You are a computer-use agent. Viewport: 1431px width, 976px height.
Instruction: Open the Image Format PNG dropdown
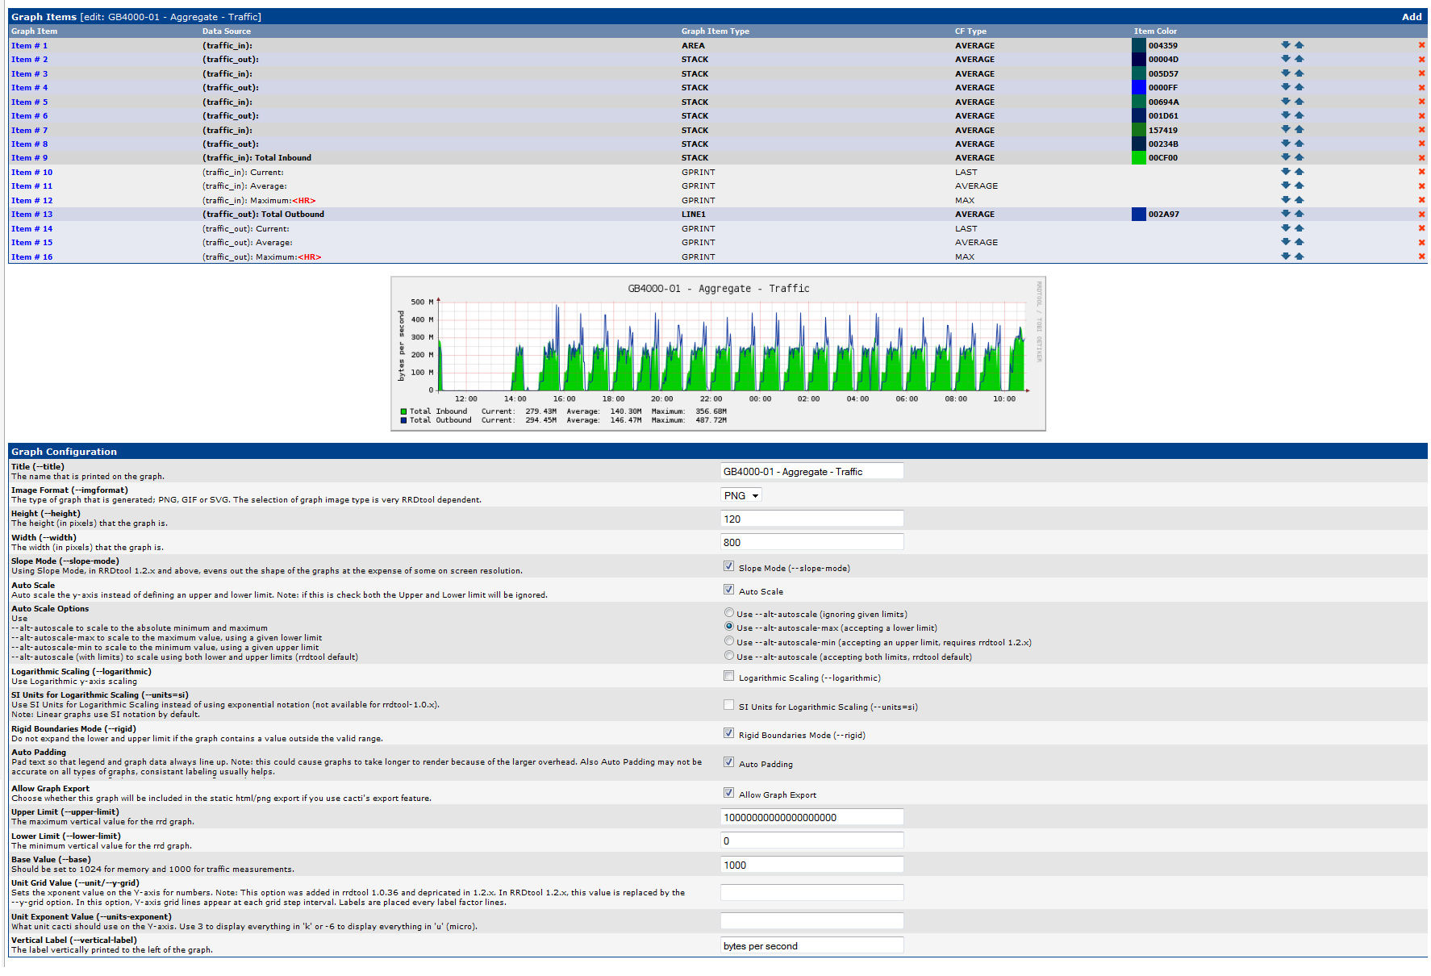coord(741,495)
